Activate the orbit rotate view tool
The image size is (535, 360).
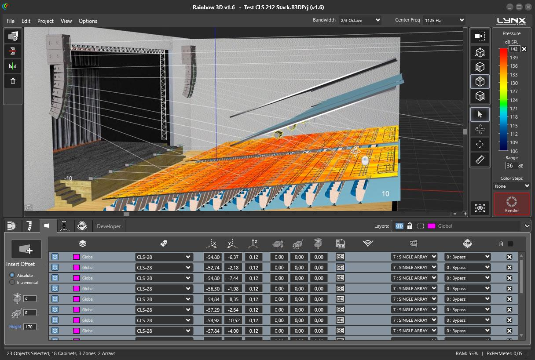point(480,129)
